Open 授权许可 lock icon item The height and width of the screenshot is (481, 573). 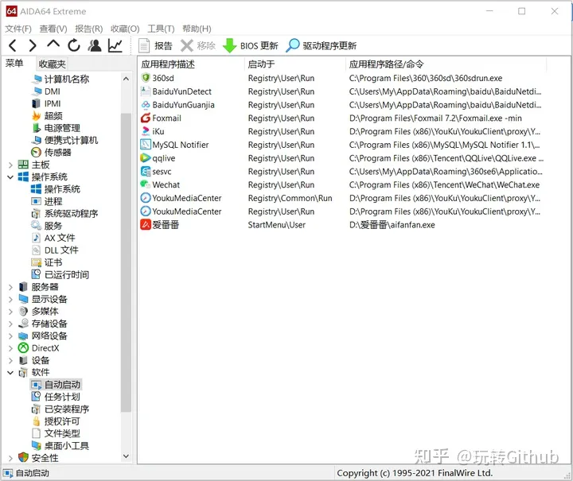pyautogui.click(x=56, y=421)
